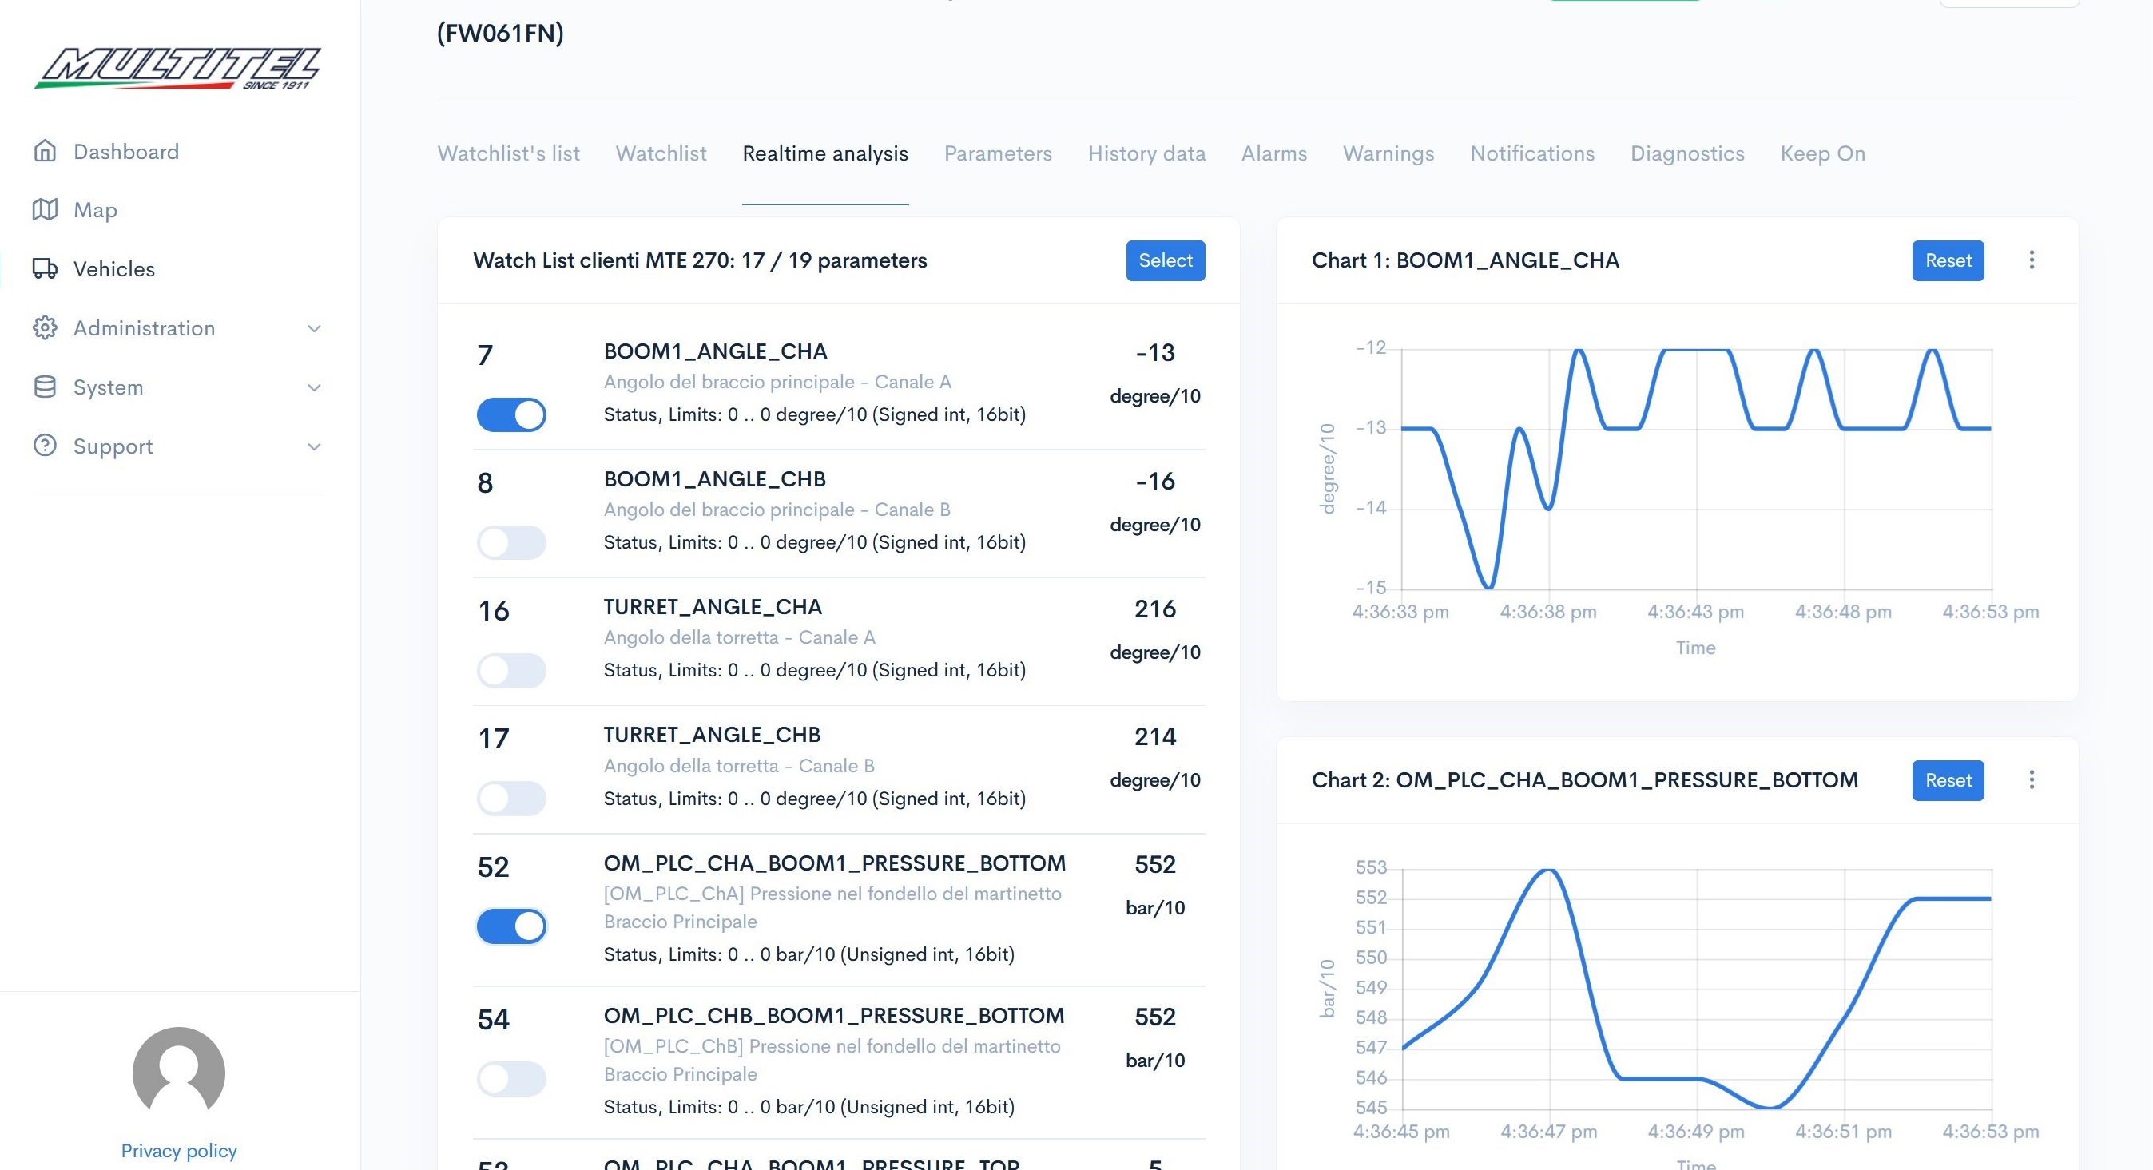
Task: Enable the TURRET_ANGLE_CHA toggle
Action: pyautogui.click(x=511, y=670)
